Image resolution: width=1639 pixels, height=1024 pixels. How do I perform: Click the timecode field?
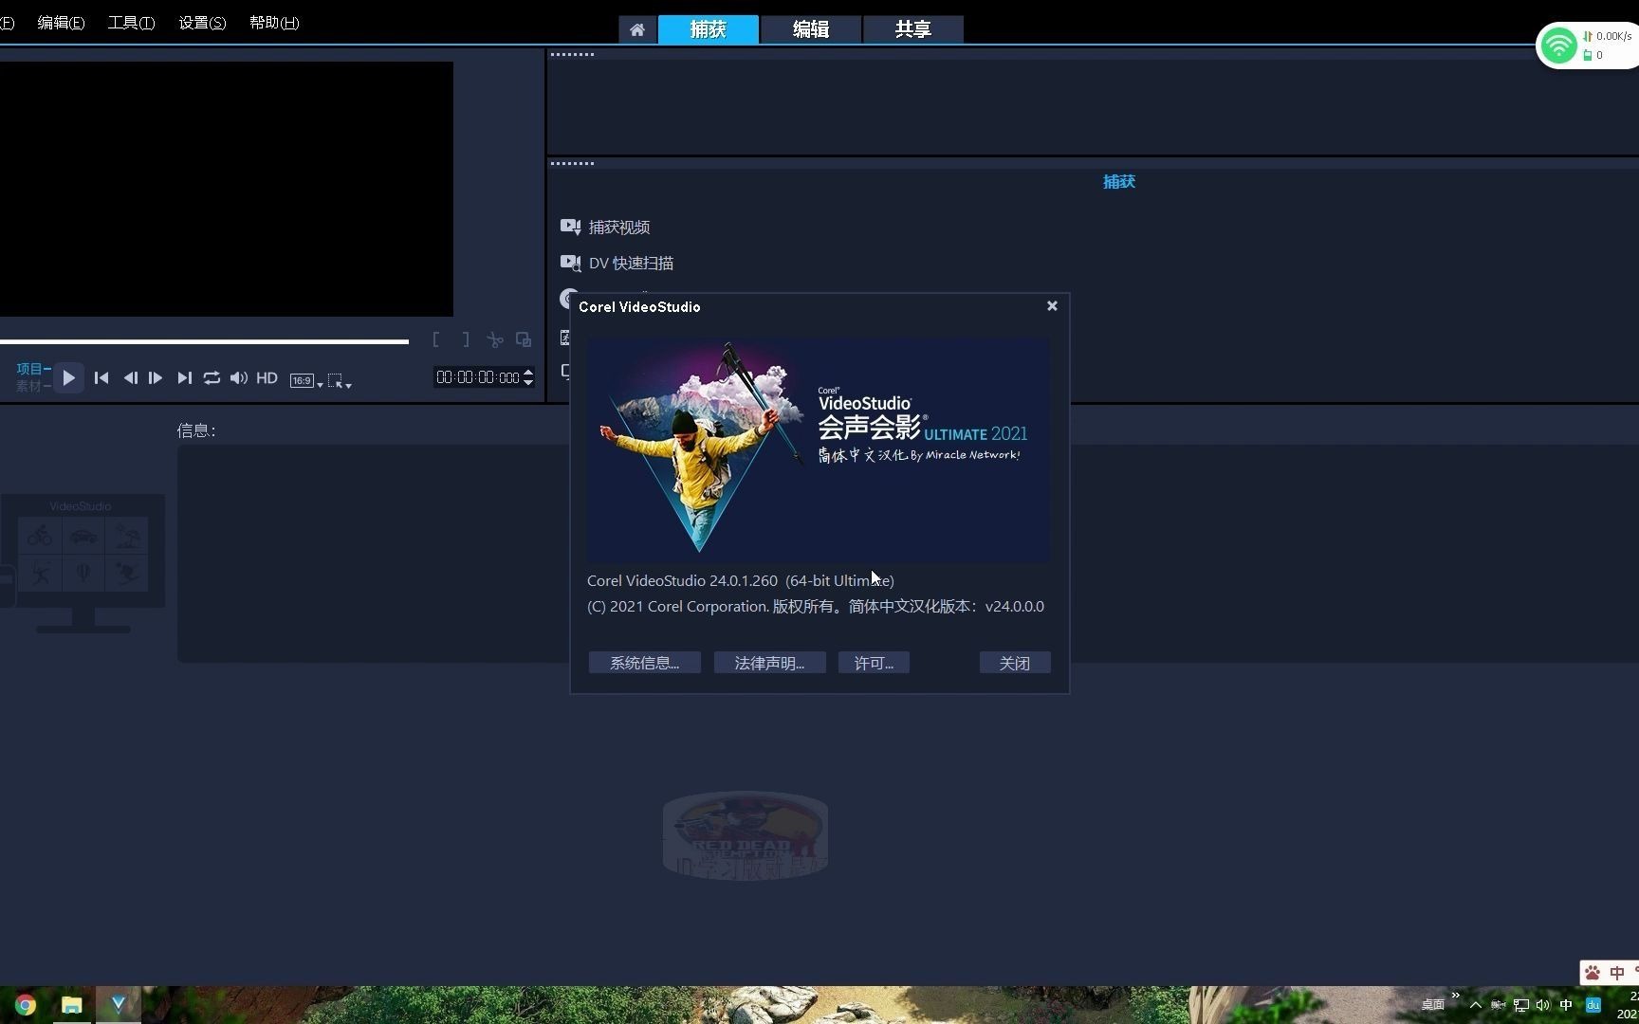(x=478, y=377)
